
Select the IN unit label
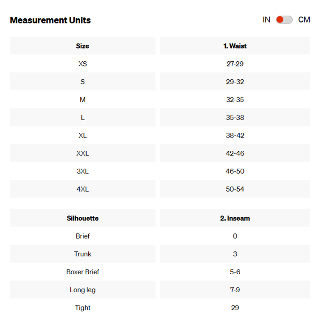coord(266,20)
